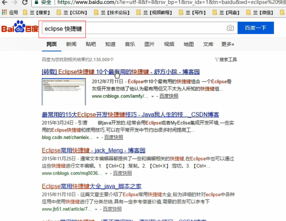
Task: Expand dropdown arrow next to www.jb51.net
Action: coord(96,210)
